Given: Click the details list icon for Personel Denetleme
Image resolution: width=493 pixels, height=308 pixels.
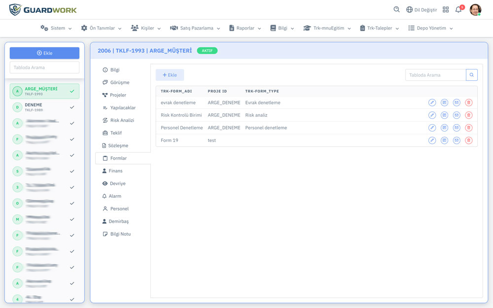Looking at the screenshot, I should (444, 128).
